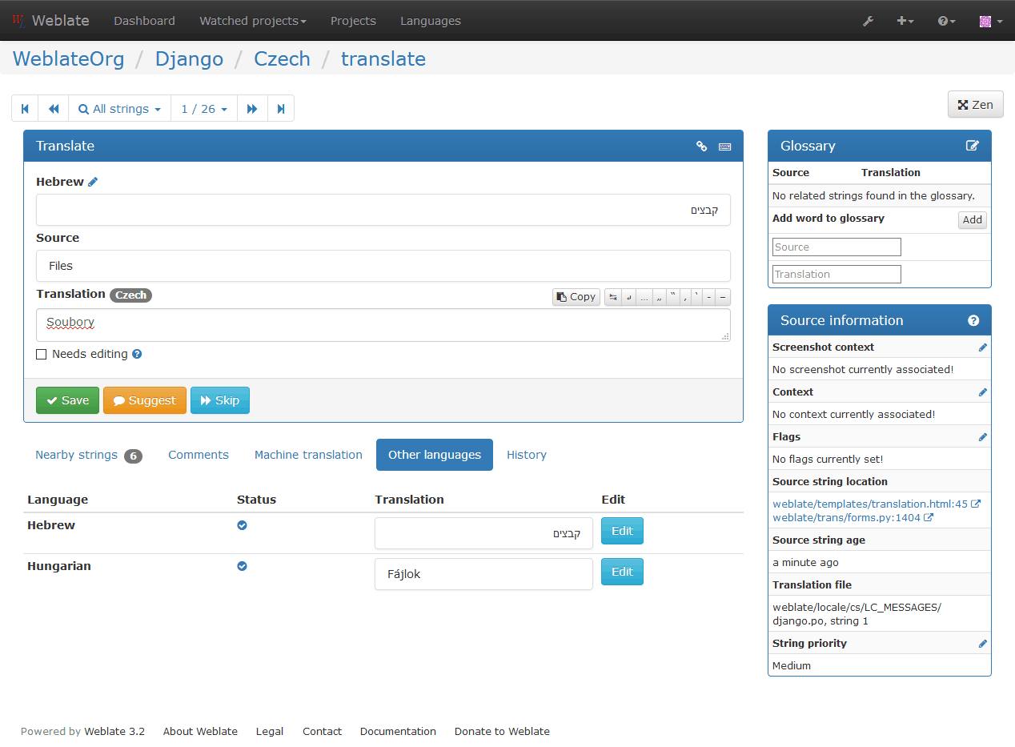The image size is (1015, 747).
Task: Insert tab character button
Action: (x=613, y=296)
